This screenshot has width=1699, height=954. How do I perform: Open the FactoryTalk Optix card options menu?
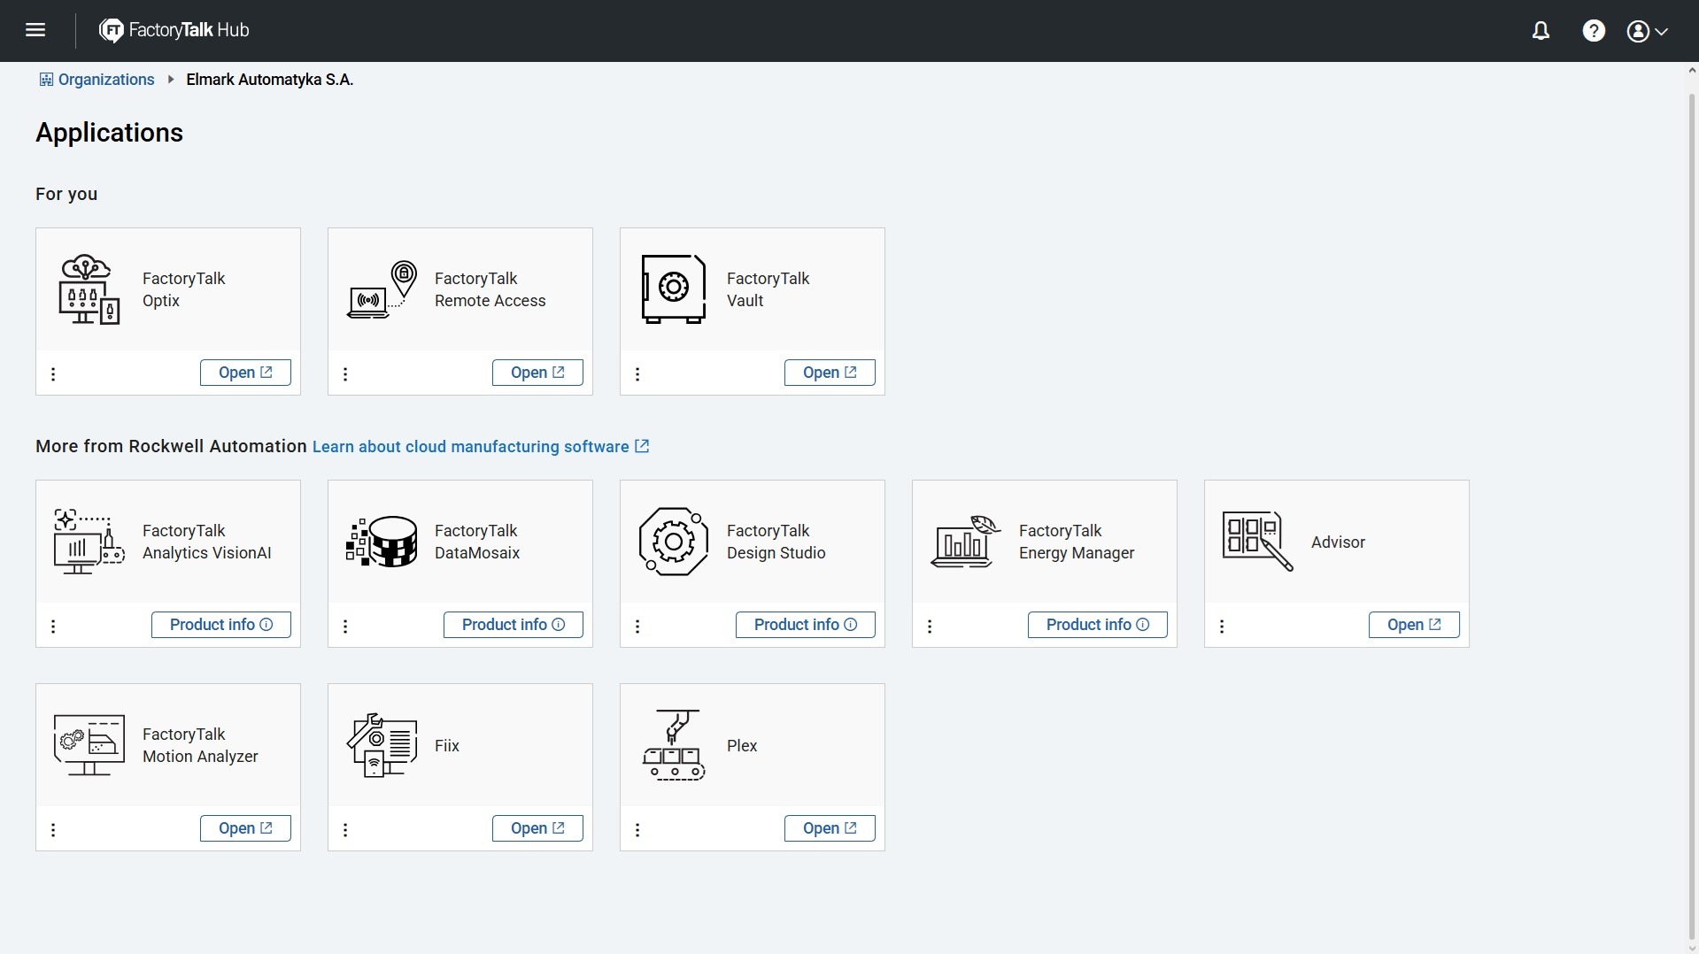point(53,374)
